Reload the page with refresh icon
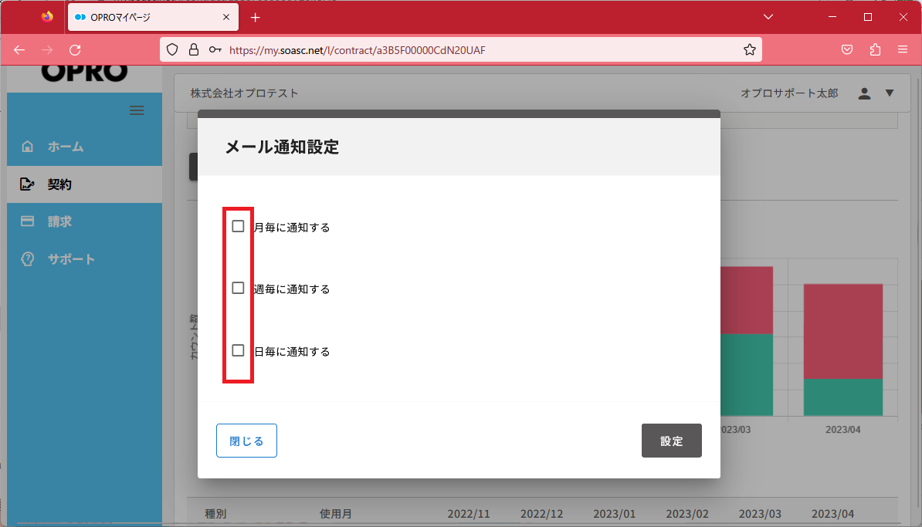The width and height of the screenshot is (922, 527). tap(75, 50)
